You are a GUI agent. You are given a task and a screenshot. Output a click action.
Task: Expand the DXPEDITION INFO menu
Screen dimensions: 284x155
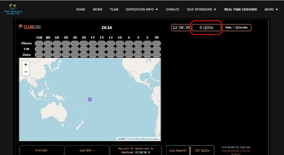point(142,9)
